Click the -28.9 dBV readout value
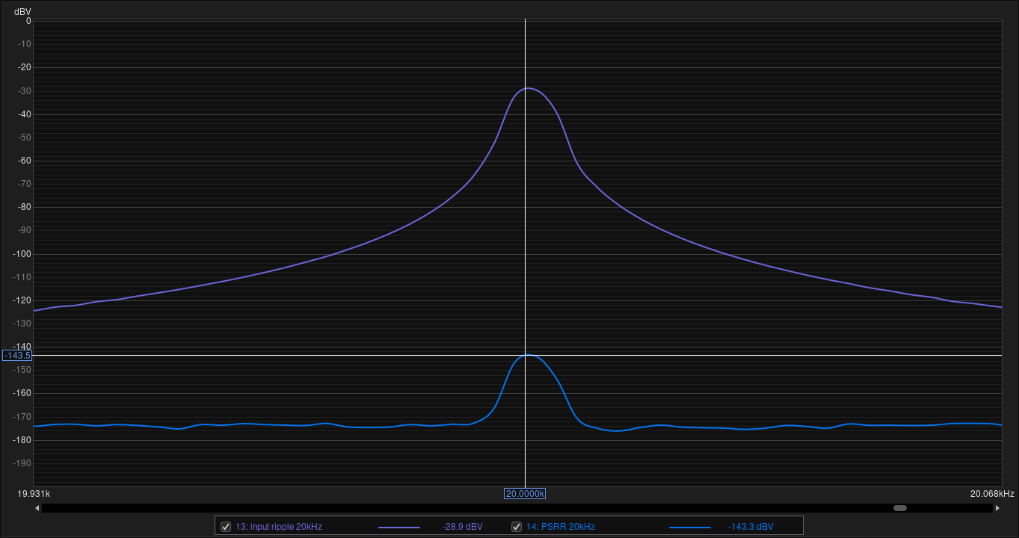This screenshot has width=1019, height=538. pos(463,527)
